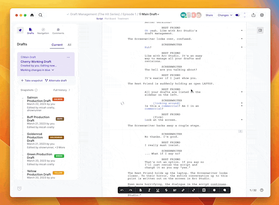The width and height of the screenshot is (279, 205).
Task: Click the YELLOW color tag
Action: tap(58, 173)
